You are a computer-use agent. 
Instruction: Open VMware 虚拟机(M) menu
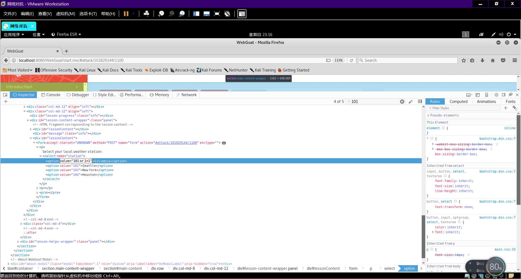[x=65, y=14]
